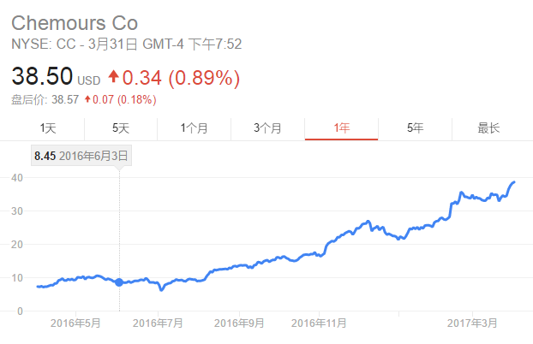Screen dimensions: 533x344
Task: Select the 最长 maximum range tab
Action: pos(488,128)
